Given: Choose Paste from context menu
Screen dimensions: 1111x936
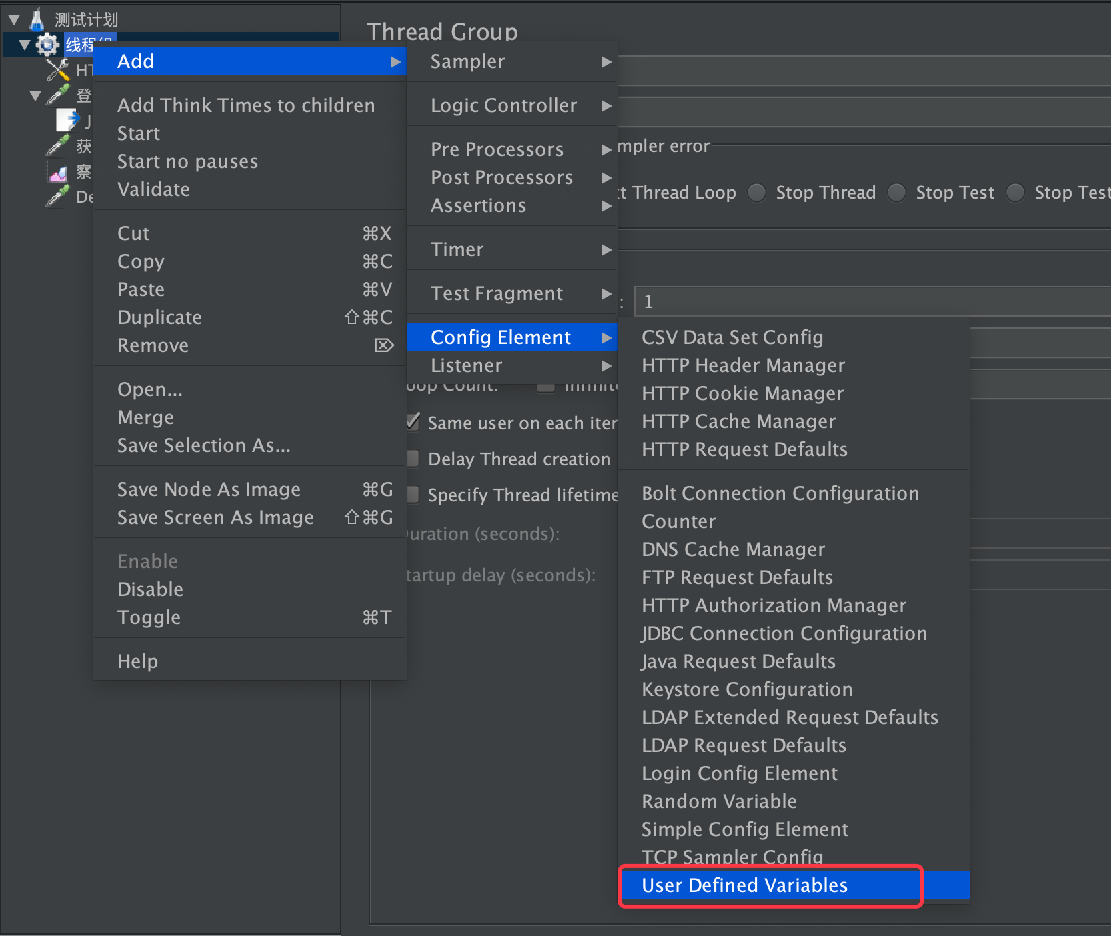Looking at the screenshot, I should point(250,289).
